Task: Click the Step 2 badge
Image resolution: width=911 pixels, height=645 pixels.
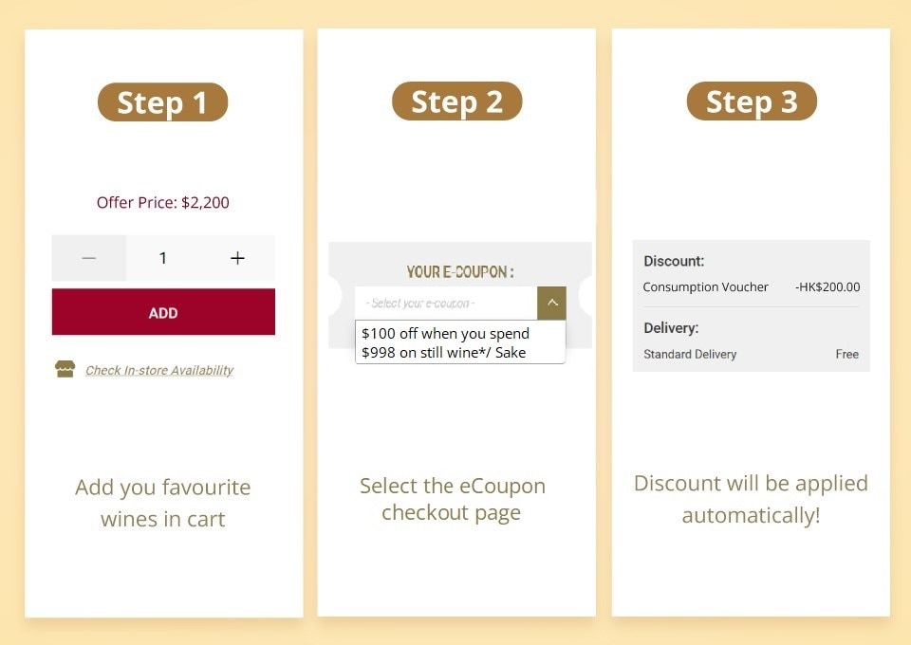Action: 456,101
